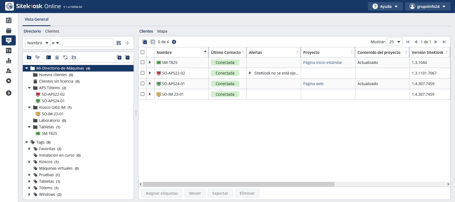Click the Página web project link

point(313,84)
